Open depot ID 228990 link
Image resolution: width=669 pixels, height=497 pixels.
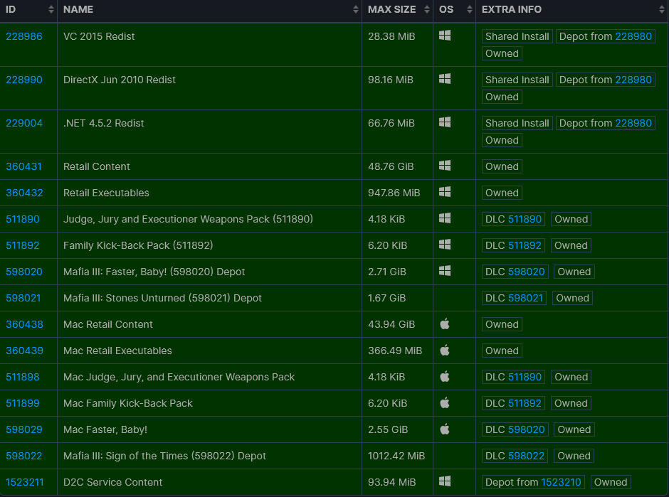point(24,80)
